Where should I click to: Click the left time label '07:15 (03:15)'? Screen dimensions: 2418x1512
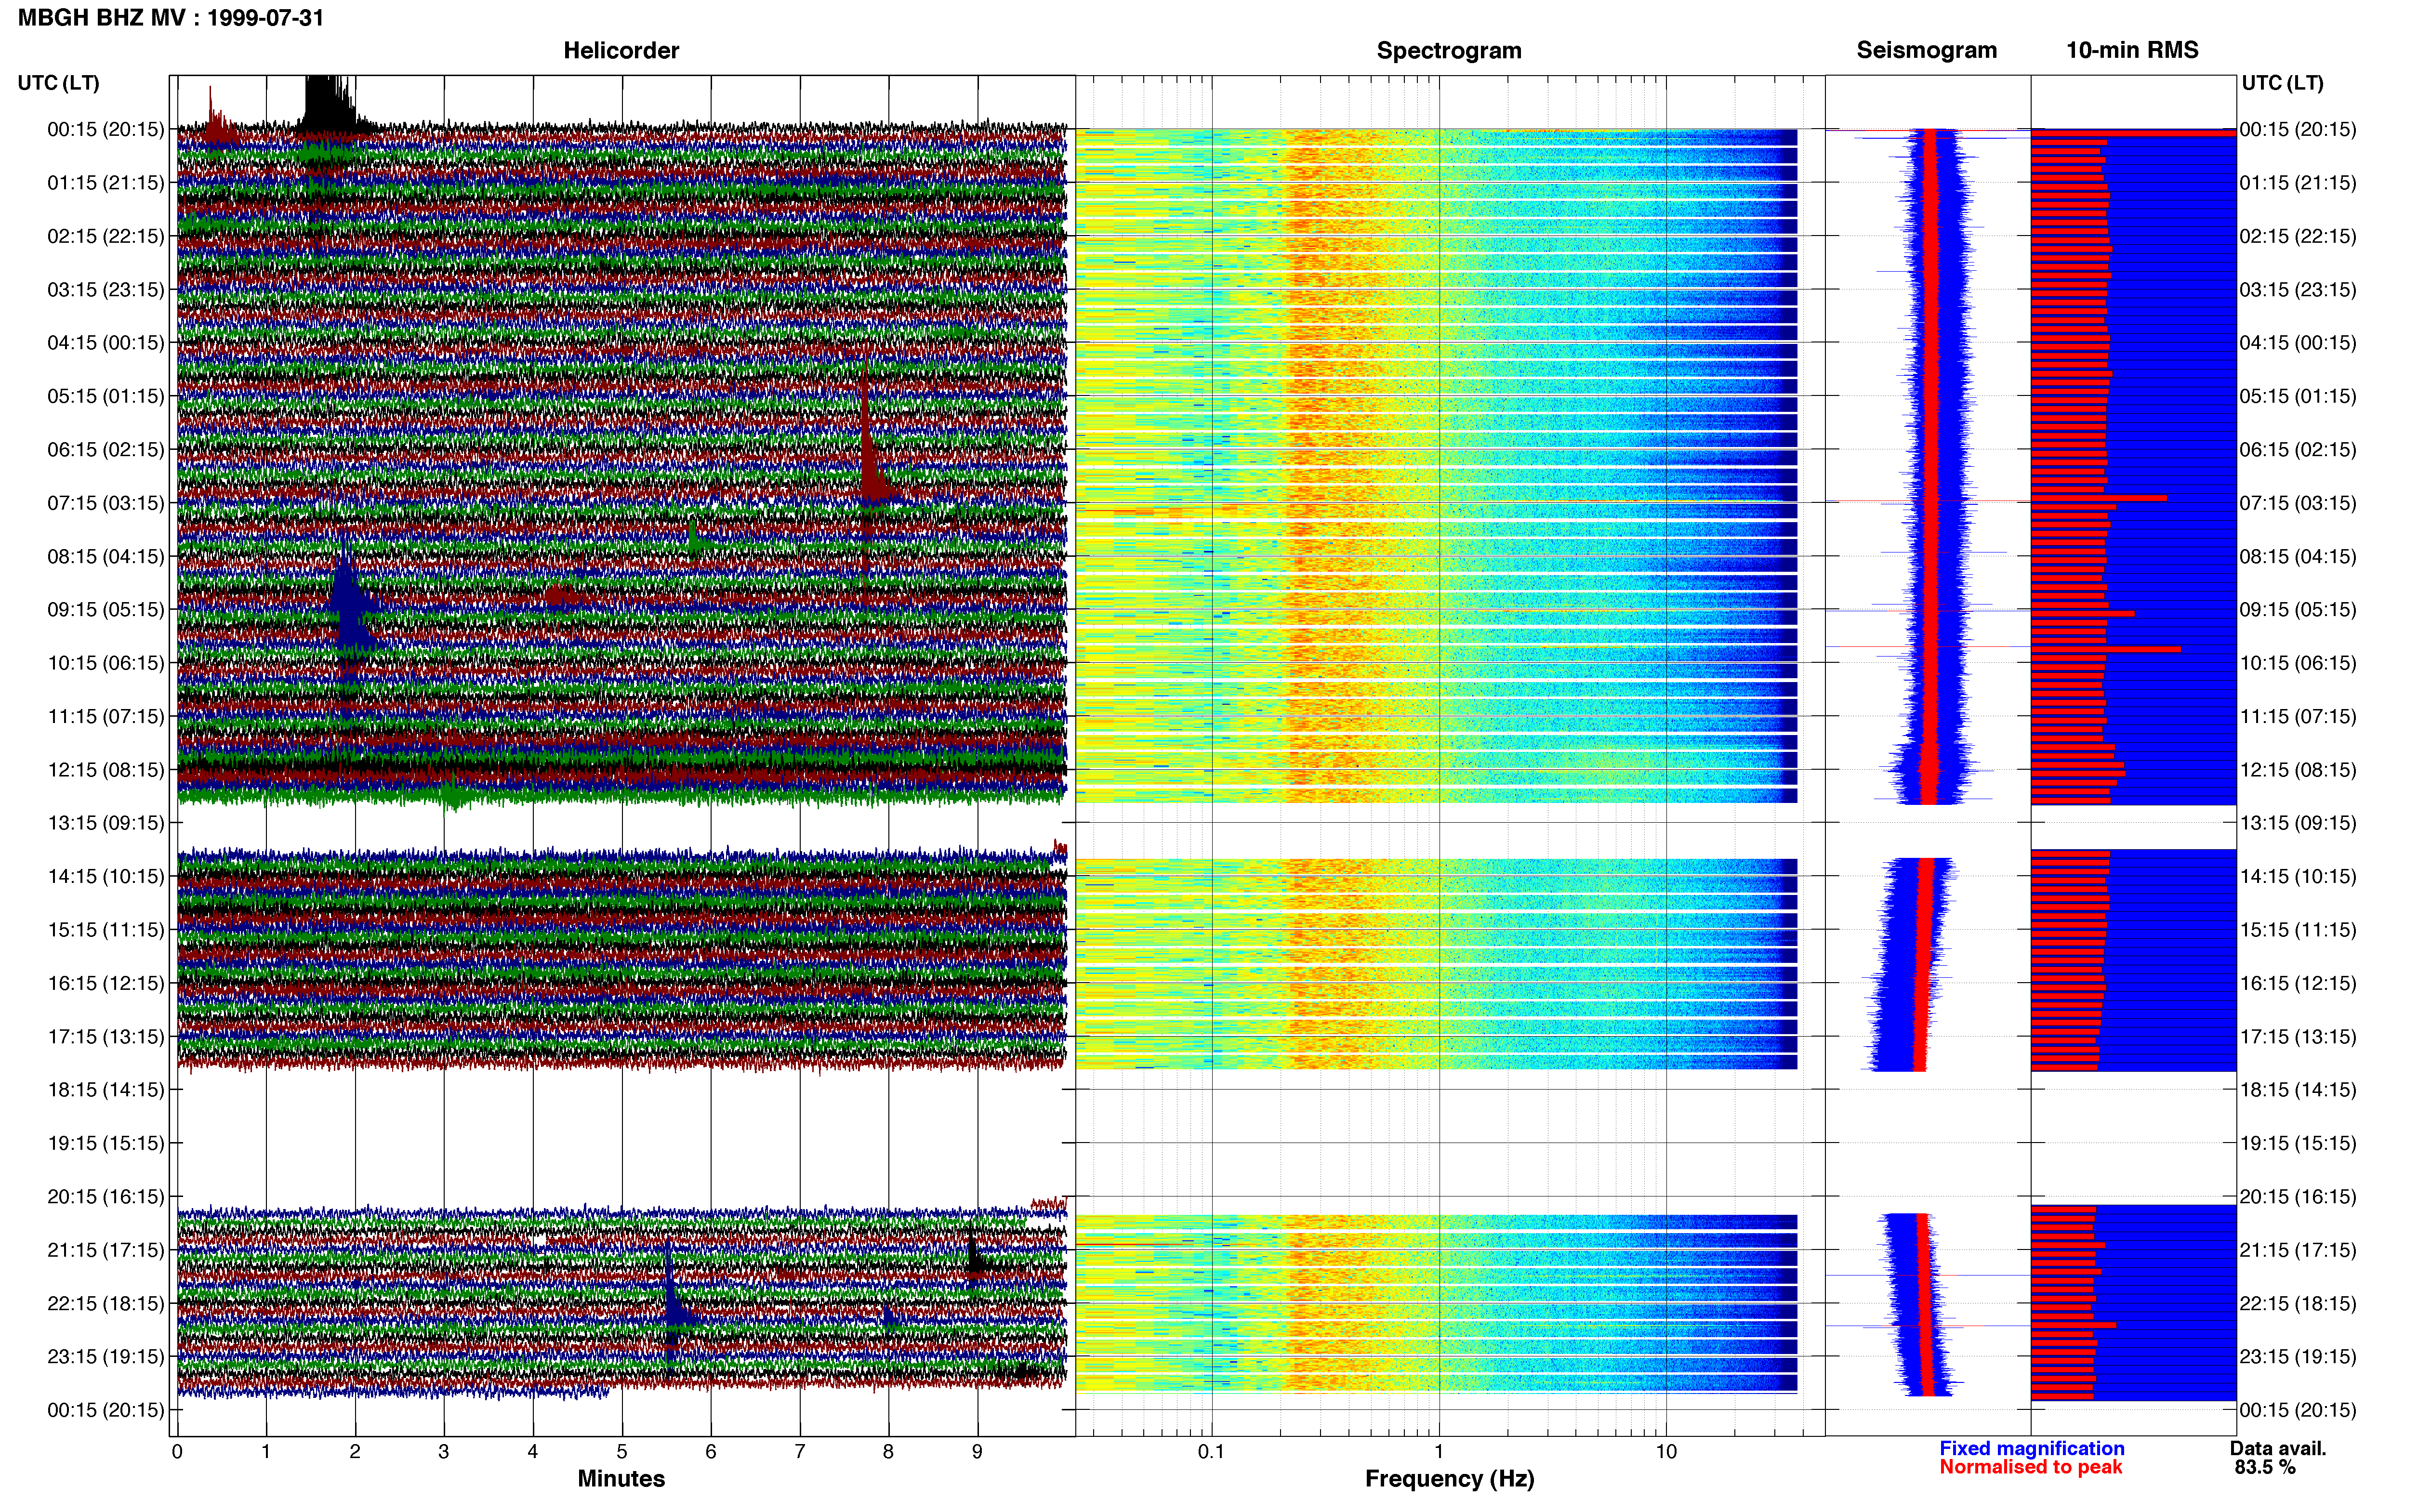(x=106, y=503)
